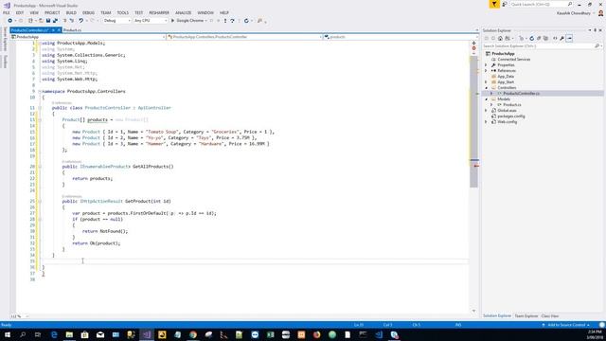Expand the Web.config node
Screen dimensions: 606x341
click(x=486, y=122)
